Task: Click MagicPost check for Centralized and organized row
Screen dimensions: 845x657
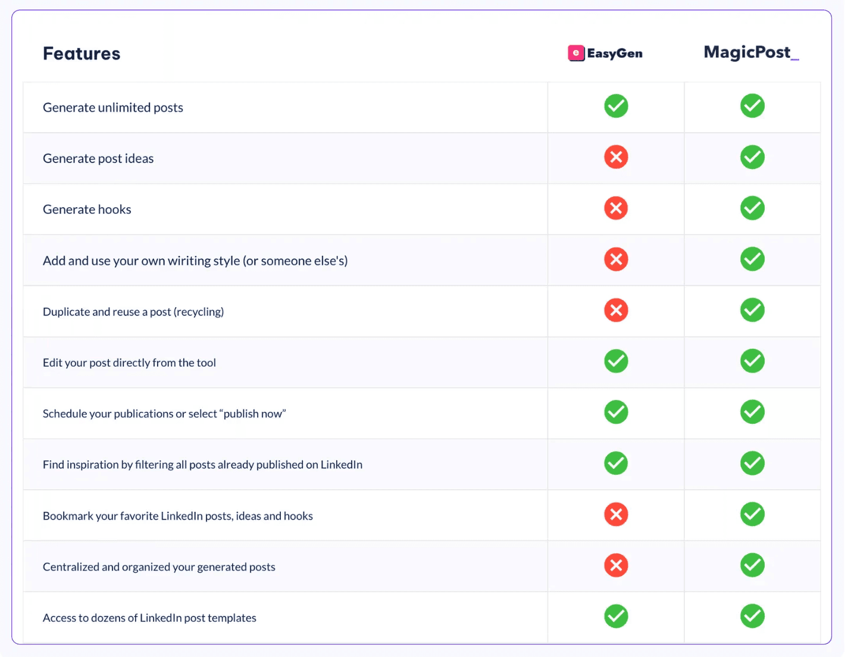Action: coord(752,565)
